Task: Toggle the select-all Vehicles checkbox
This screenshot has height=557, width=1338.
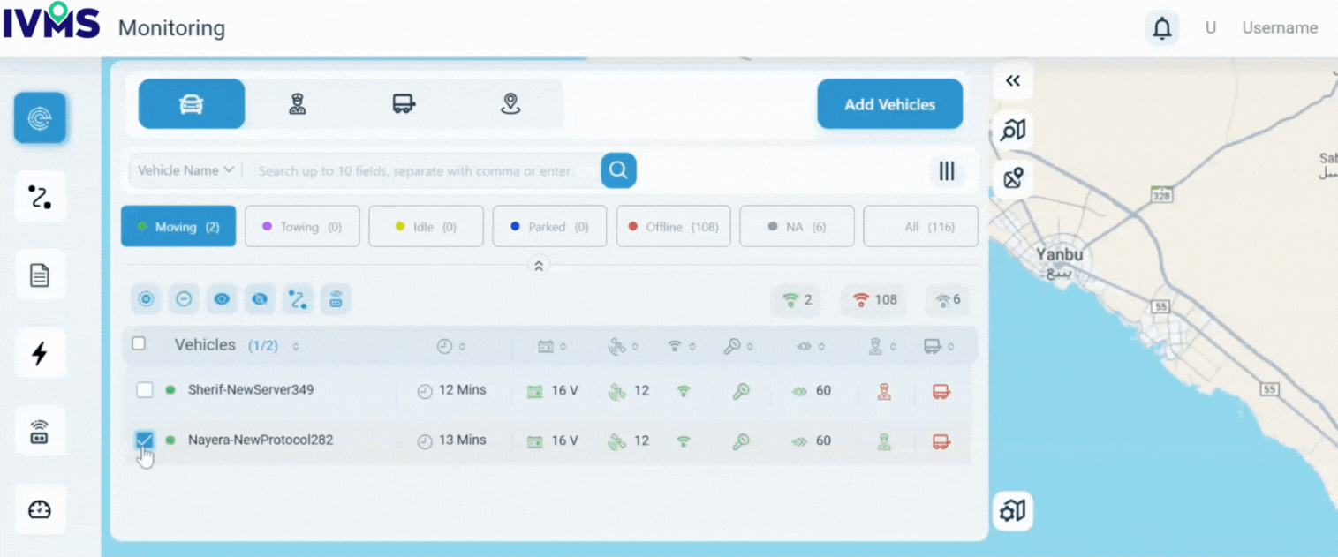Action: point(139,343)
